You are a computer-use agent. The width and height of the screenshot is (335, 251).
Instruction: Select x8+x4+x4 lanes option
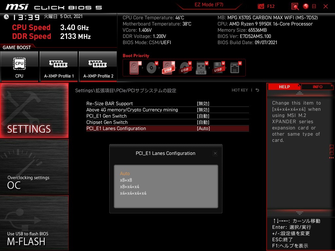[130, 187]
